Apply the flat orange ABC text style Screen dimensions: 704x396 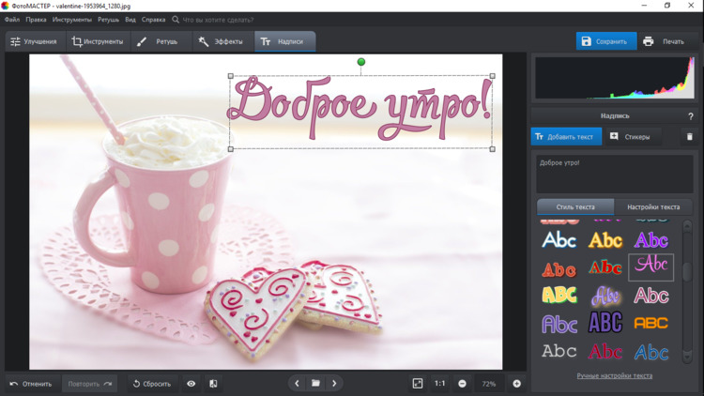[x=650, y=323]
